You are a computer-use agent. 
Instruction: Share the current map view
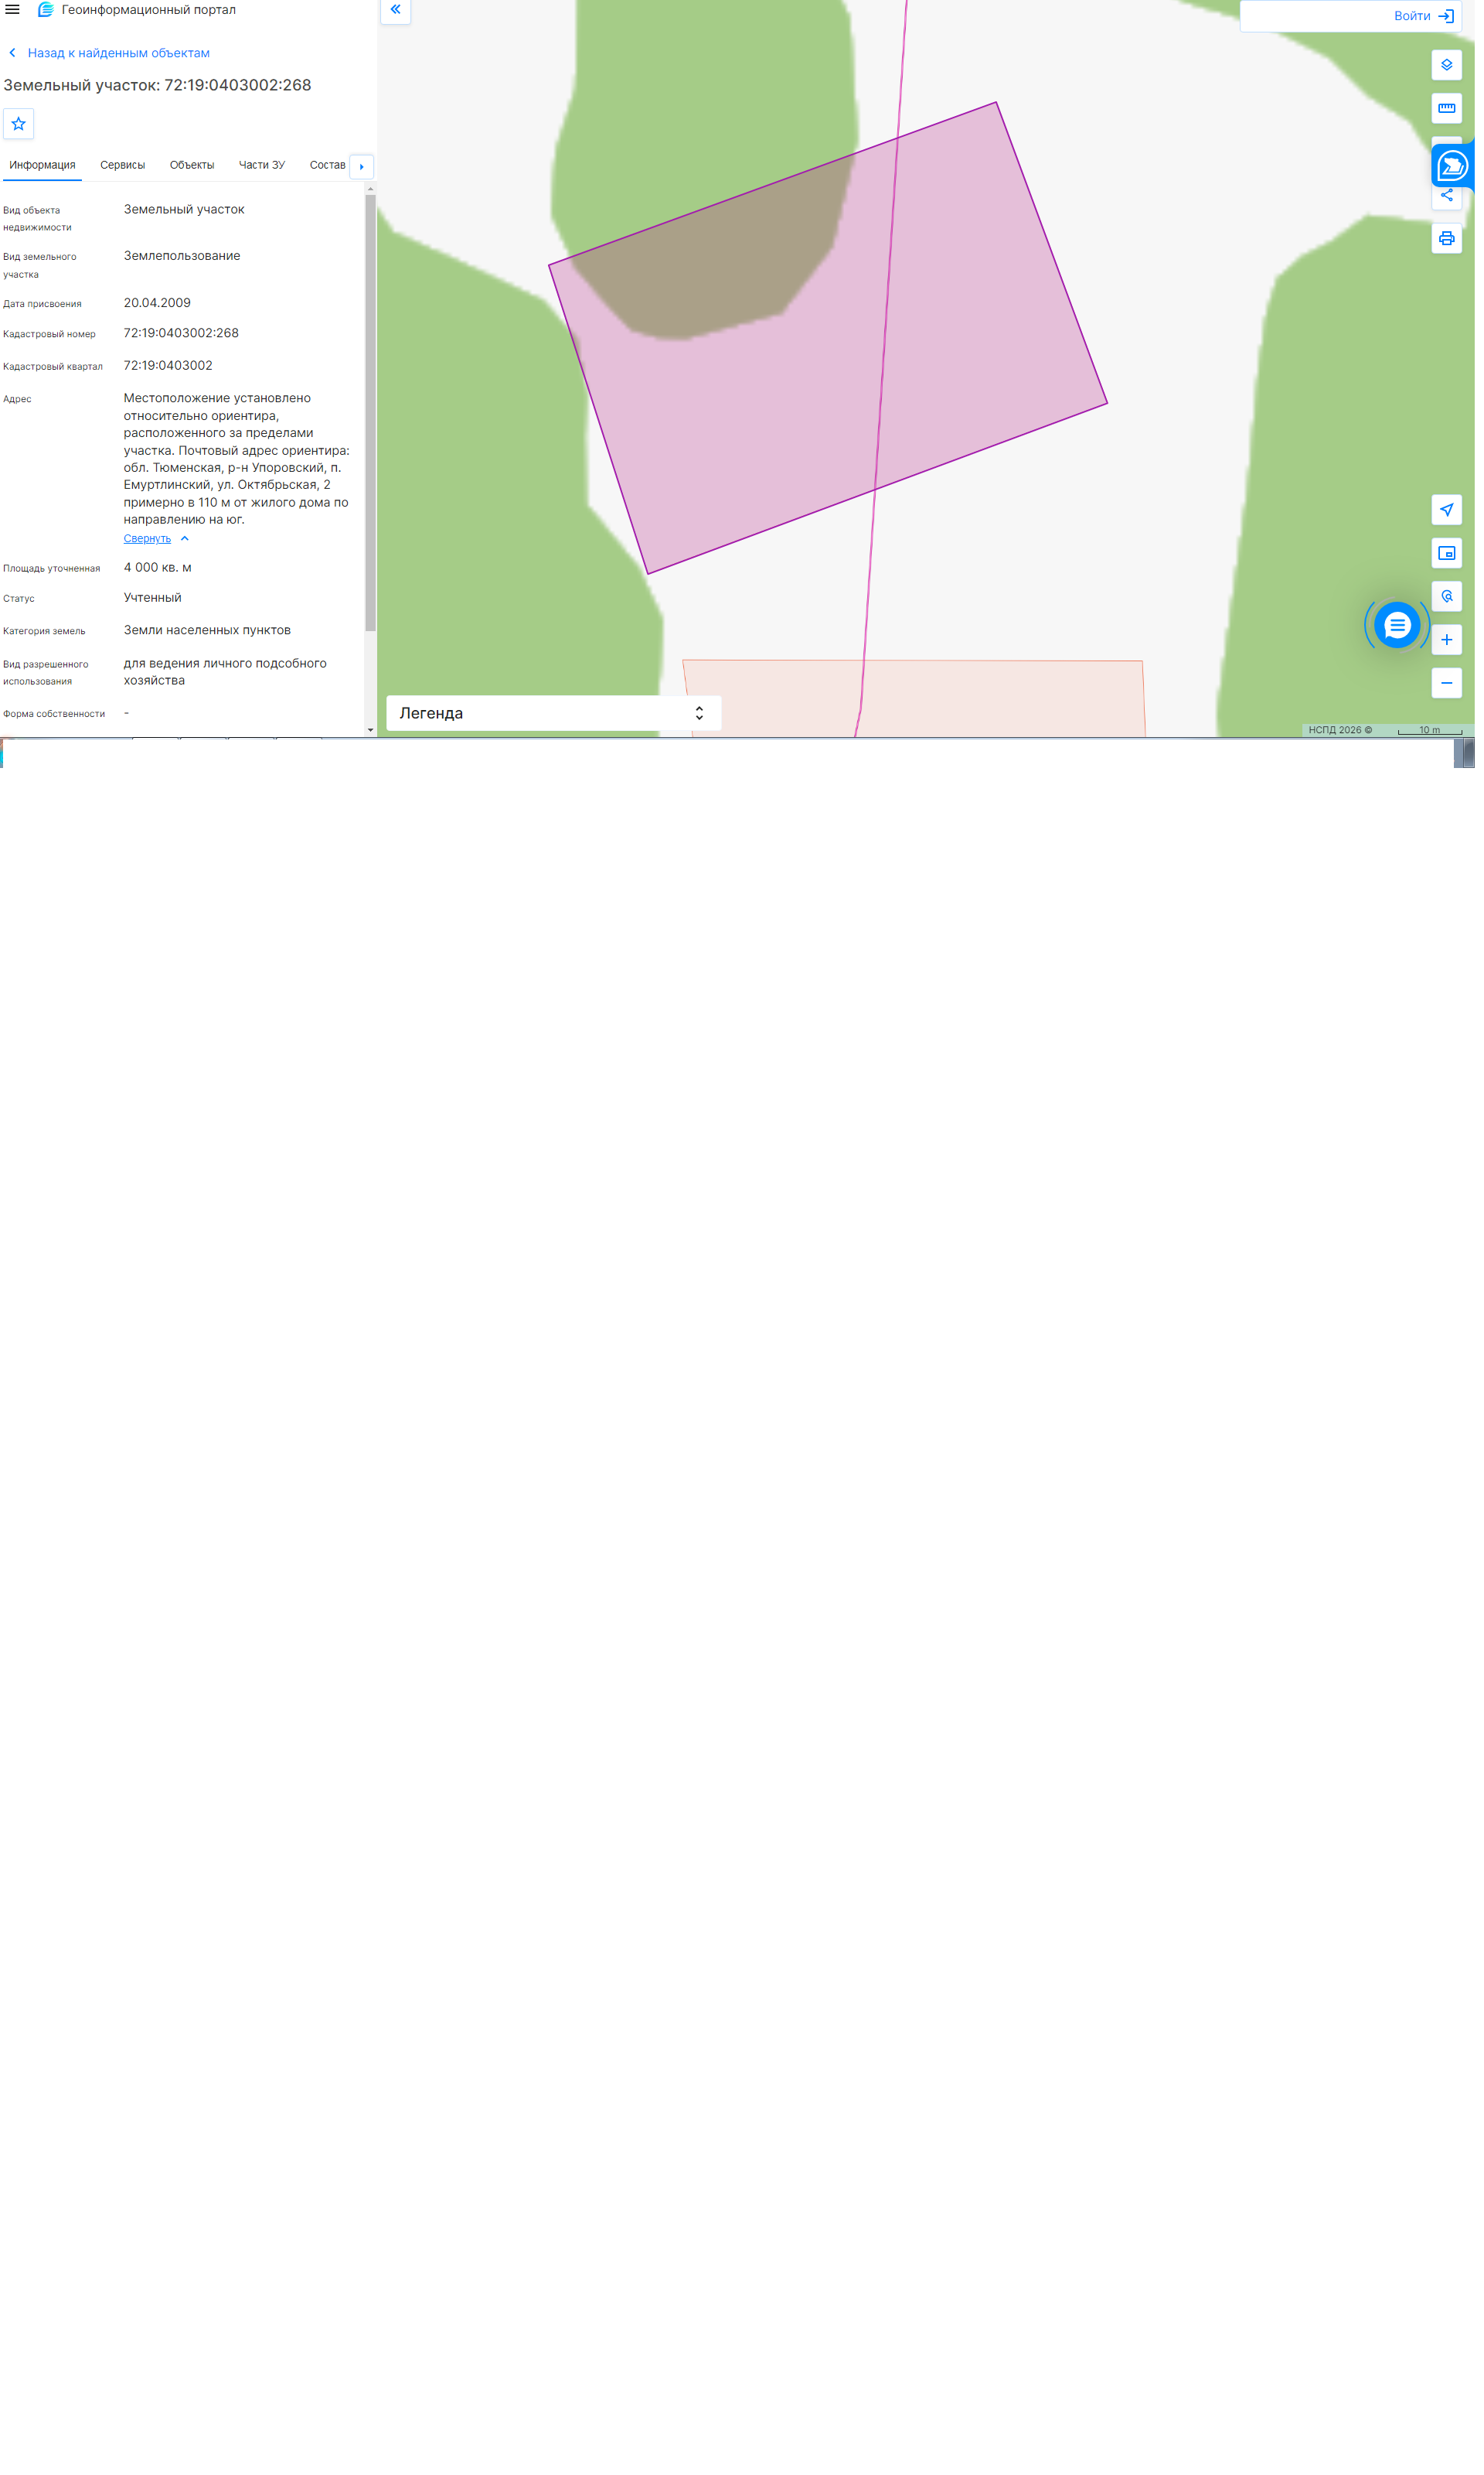[x=1455, y=197]
